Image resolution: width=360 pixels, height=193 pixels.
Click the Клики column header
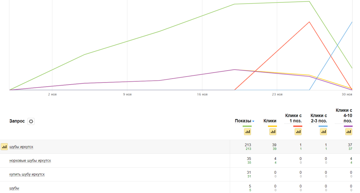tap(270, 121)
